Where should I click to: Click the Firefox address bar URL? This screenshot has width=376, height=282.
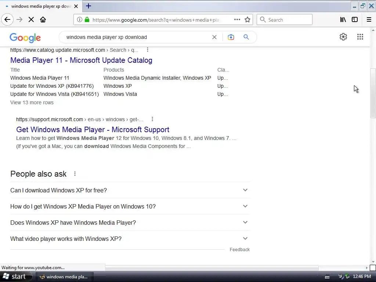[156, 20]
